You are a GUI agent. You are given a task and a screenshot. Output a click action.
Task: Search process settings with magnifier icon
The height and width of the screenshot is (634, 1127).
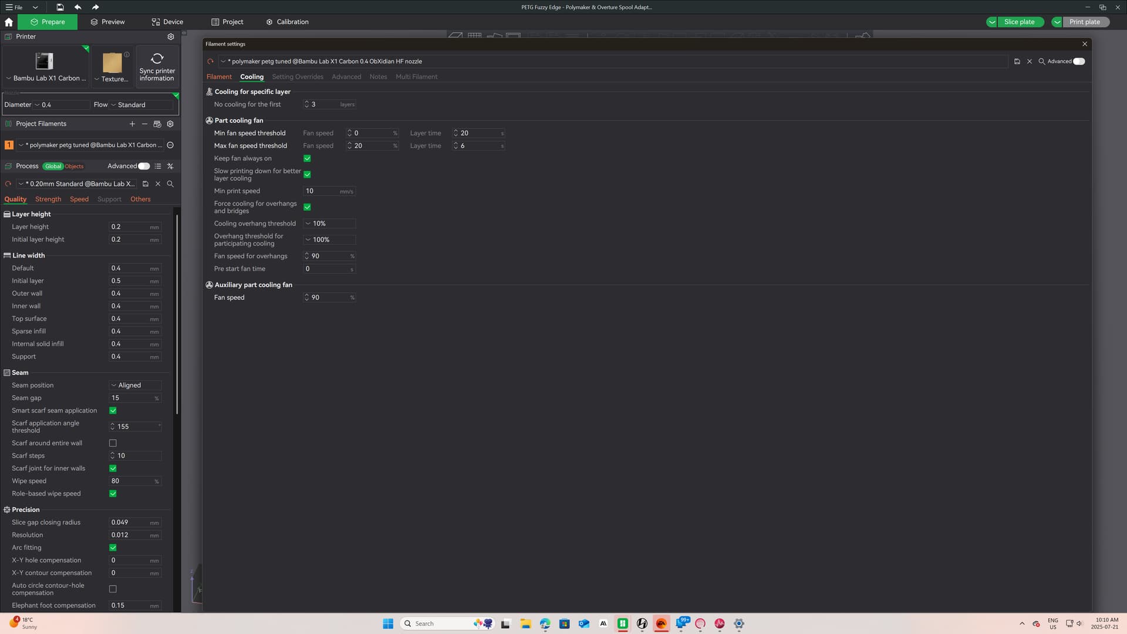tap(170, 184)
